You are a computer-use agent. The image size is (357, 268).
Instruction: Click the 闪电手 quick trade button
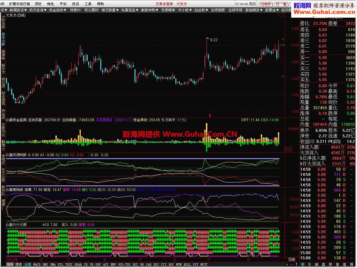click(x=266, y=4)
